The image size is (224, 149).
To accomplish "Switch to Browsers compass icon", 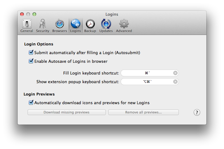I will (x=59, y=24).
